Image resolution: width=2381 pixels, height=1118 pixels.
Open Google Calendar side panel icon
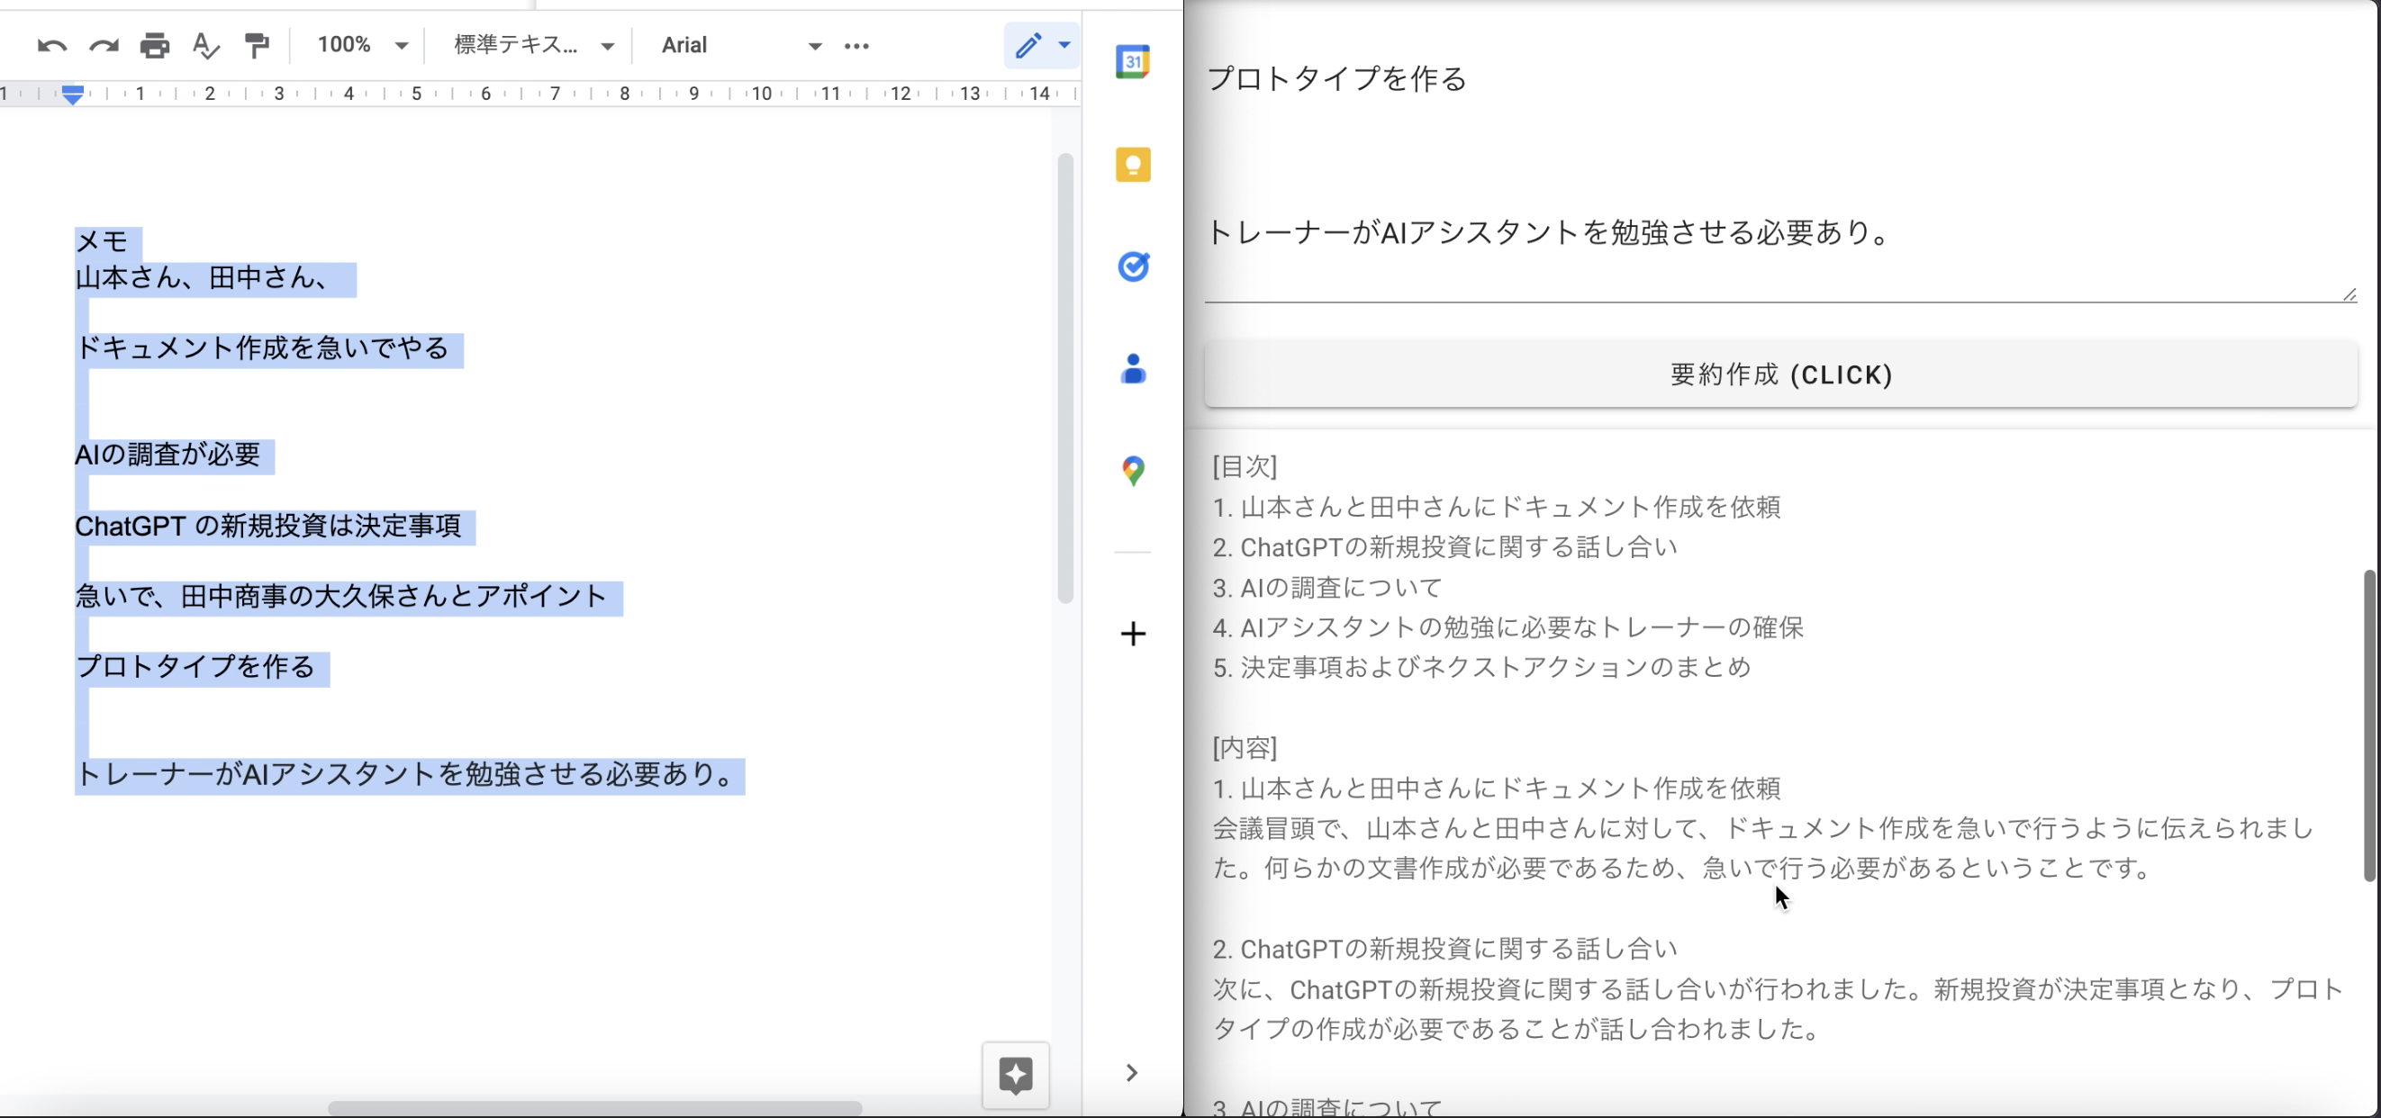coord(1132,62)
